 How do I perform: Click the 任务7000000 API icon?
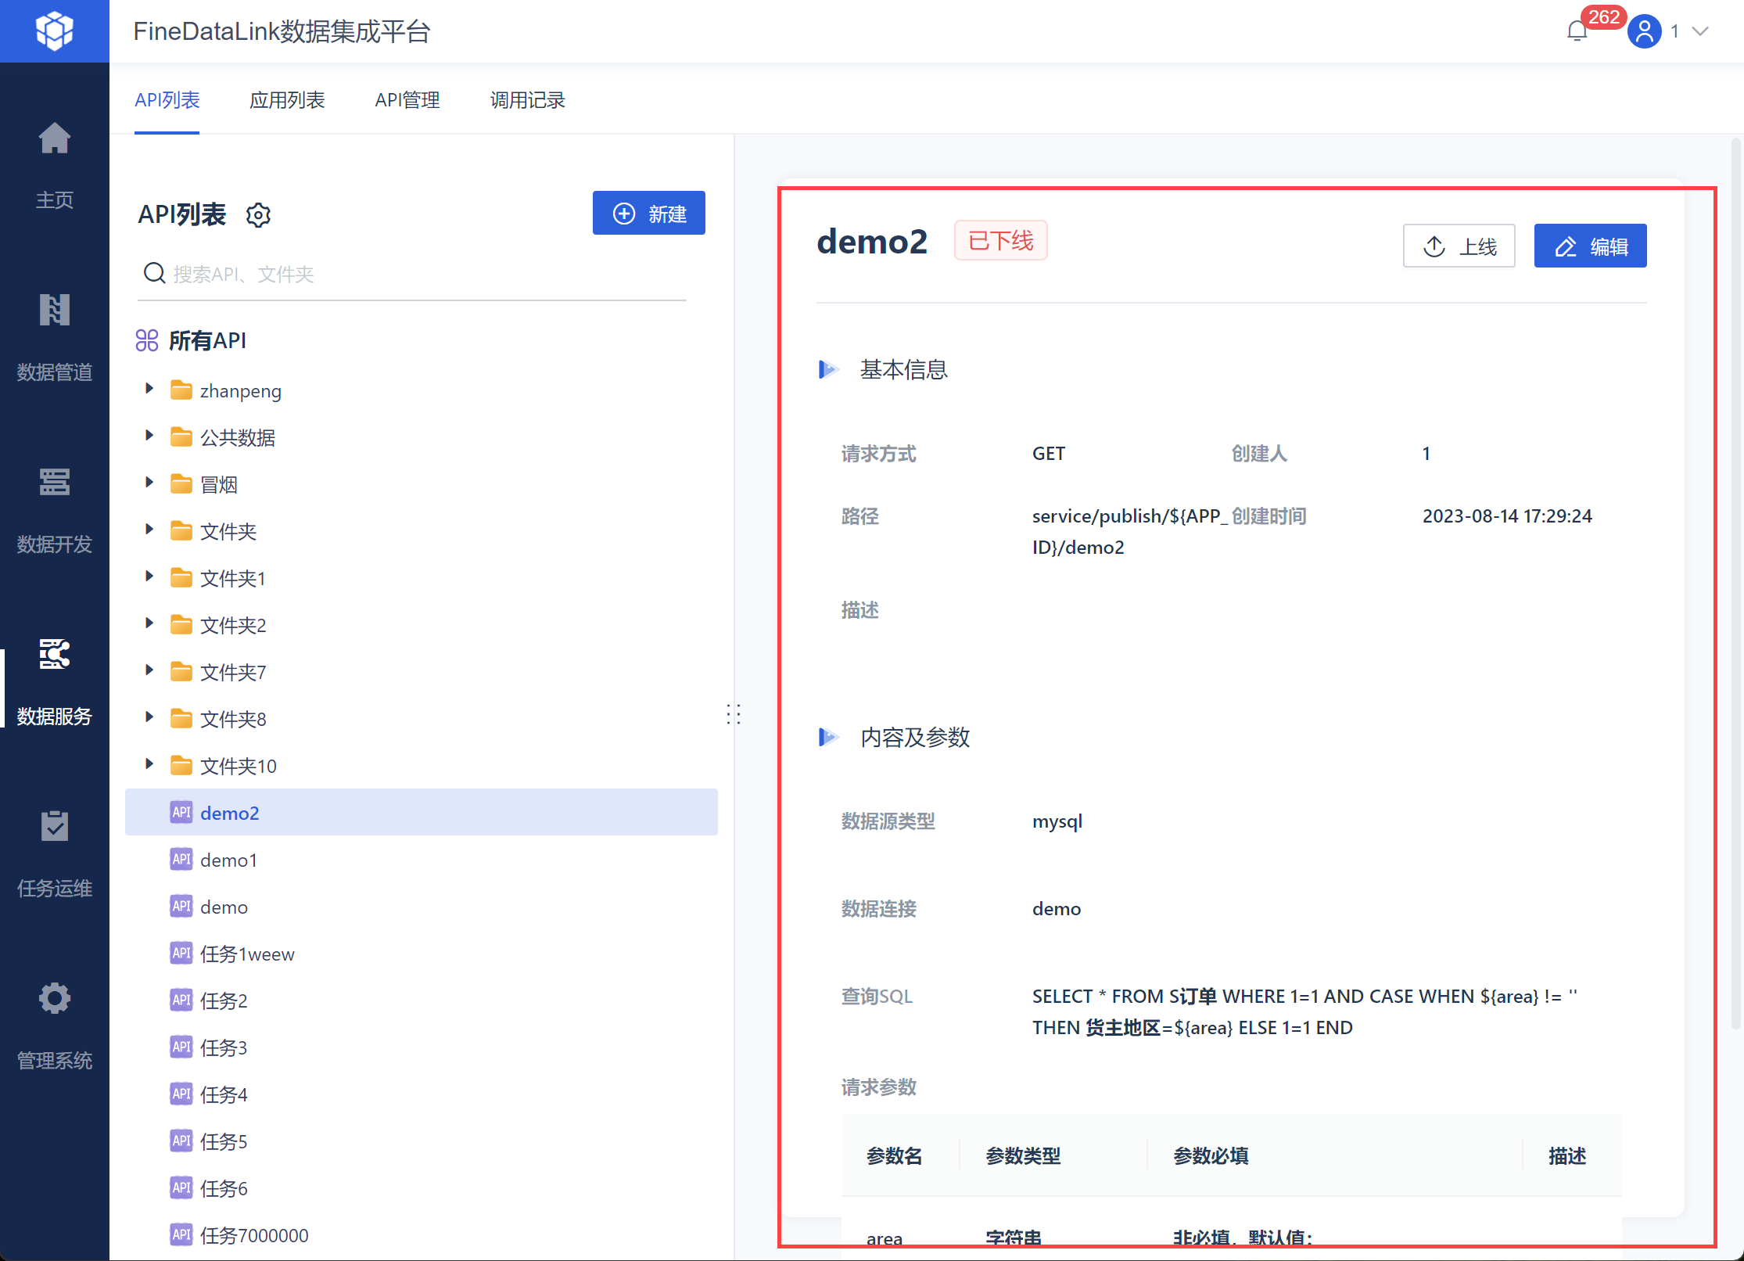click(x=181, y=1234)
